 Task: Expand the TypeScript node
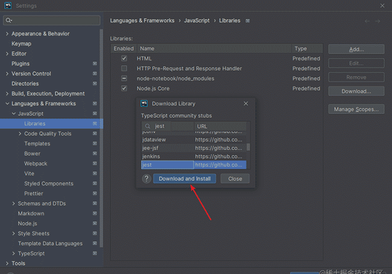pyautogui.click(x=13, y=253)
